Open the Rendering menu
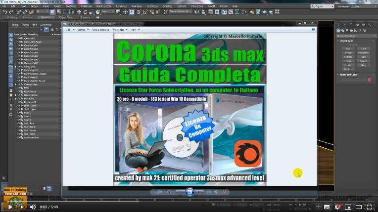This screenshot has width=378, height=212. coord(121,6)
